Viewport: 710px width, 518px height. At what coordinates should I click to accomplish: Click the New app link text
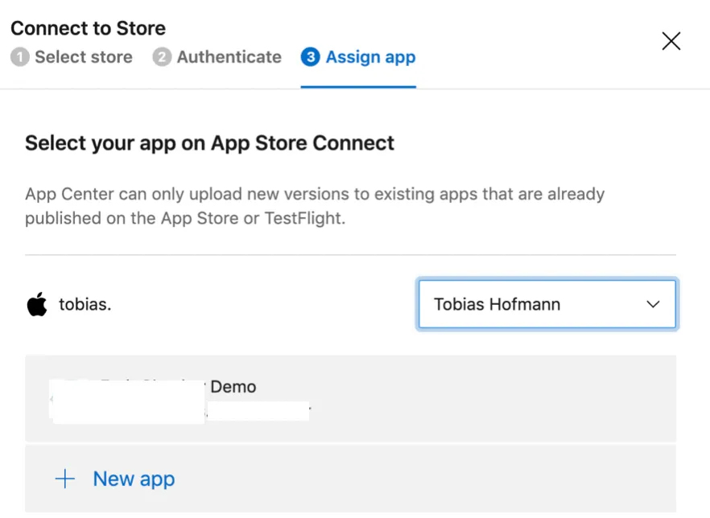click(134, 479)
